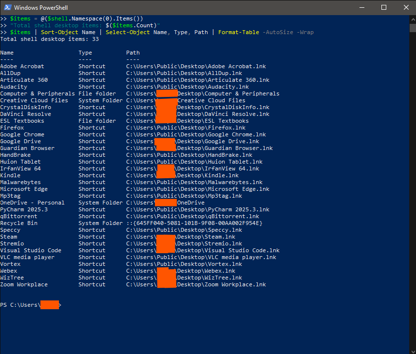Click 'DaVinci Resolve' in Name column
416x354 pixels.
[26, 114]
